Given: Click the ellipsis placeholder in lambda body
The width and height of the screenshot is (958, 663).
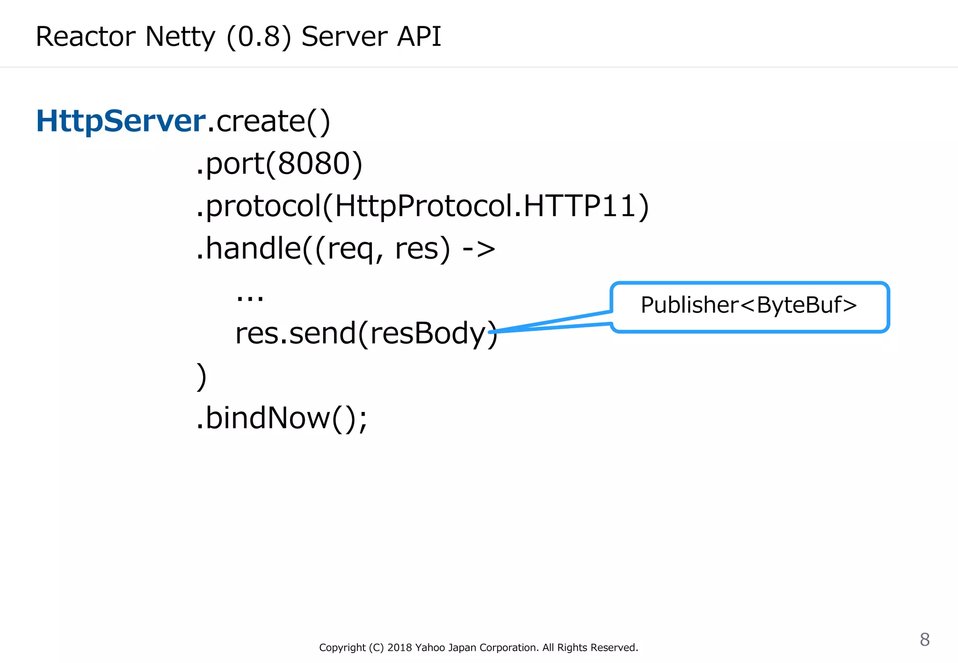Looking at the screenshot, I should (x=250, y=298).
